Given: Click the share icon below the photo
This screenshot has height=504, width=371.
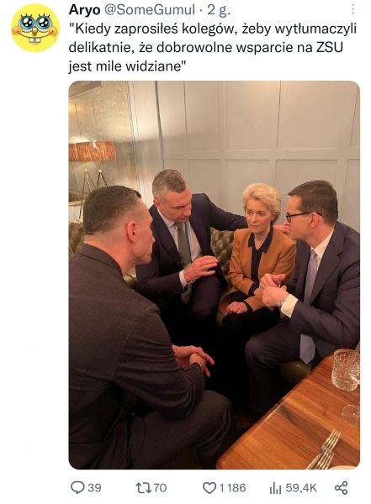Looking at the screenshot, I should click(341, 487).
